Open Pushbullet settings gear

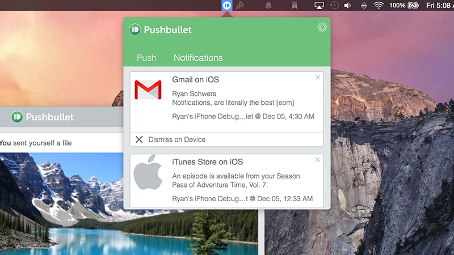[x=322, y=27]
